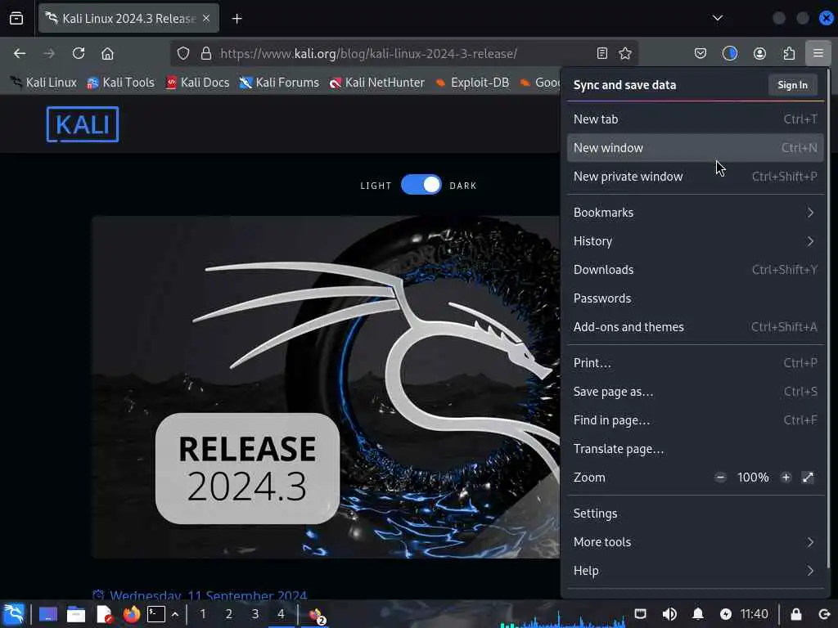838x628 pixels.
Task: Open the Kali Forums bookmark
Action: 279,83
